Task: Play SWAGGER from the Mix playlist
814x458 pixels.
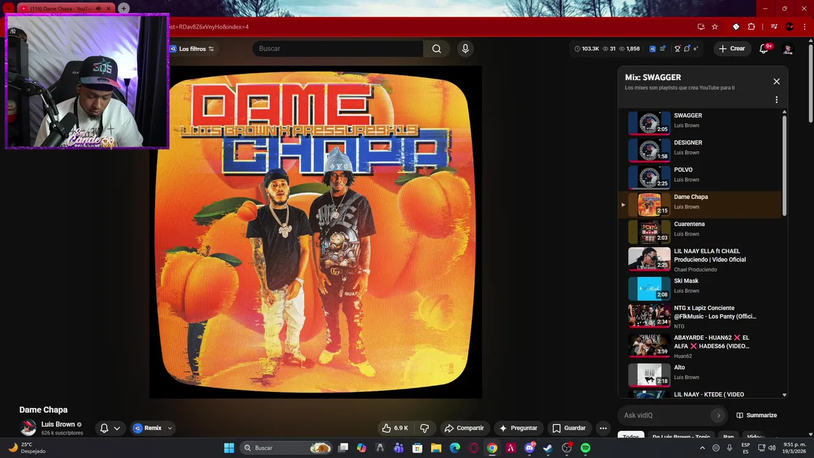Action: [x=700, y=123]
